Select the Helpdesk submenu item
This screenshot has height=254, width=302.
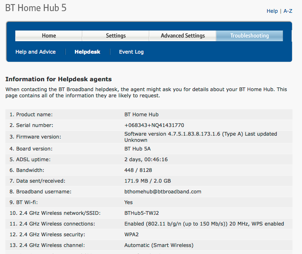[x=88, y=52]
